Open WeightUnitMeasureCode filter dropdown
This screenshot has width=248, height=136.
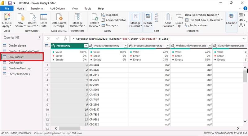(x=210, y=46)
